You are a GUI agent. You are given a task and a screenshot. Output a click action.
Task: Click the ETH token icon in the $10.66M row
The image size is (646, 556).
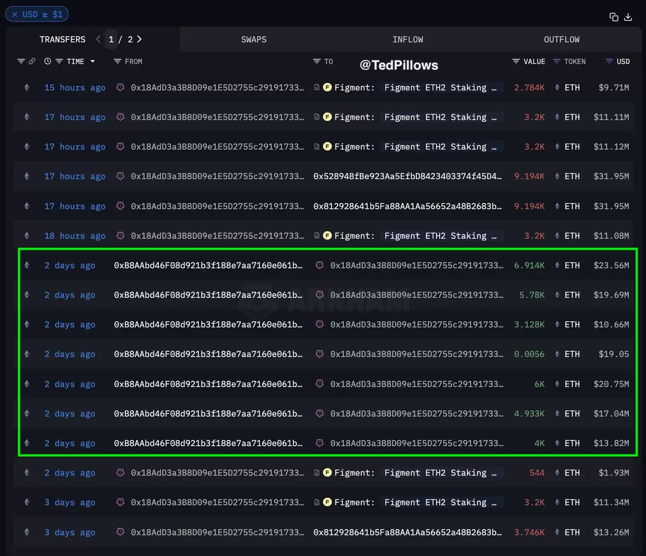point(557,325)
